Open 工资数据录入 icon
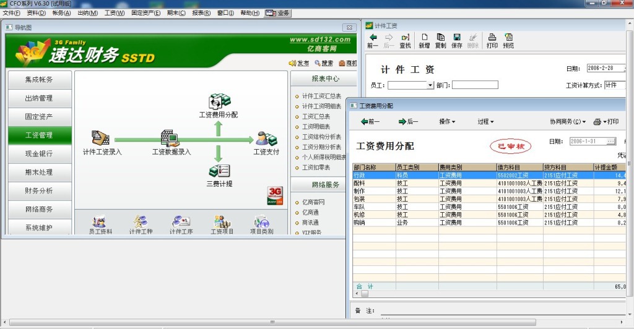This screenshot has height=329, width=634. coord(170,138)
